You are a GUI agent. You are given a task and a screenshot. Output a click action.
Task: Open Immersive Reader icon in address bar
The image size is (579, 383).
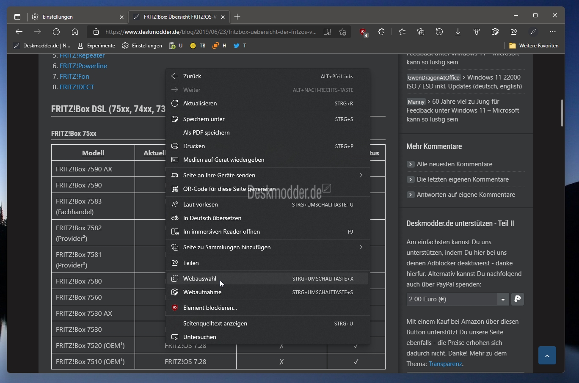point(327,32)
